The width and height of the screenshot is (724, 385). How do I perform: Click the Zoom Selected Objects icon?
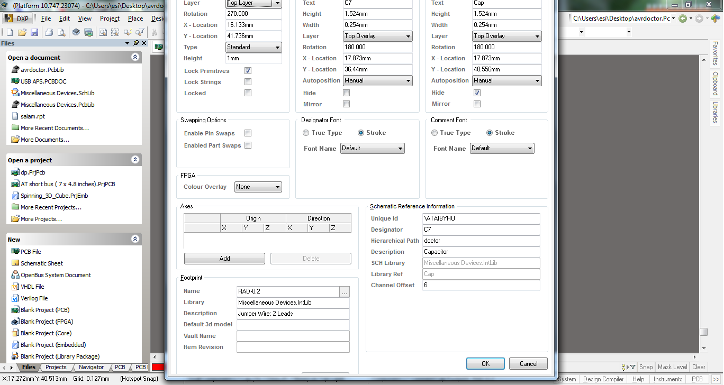coord(128,33)
